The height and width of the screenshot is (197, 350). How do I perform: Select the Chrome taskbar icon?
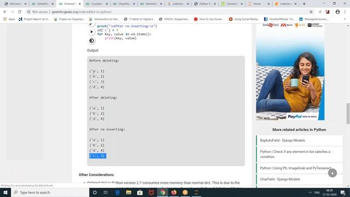162,192
